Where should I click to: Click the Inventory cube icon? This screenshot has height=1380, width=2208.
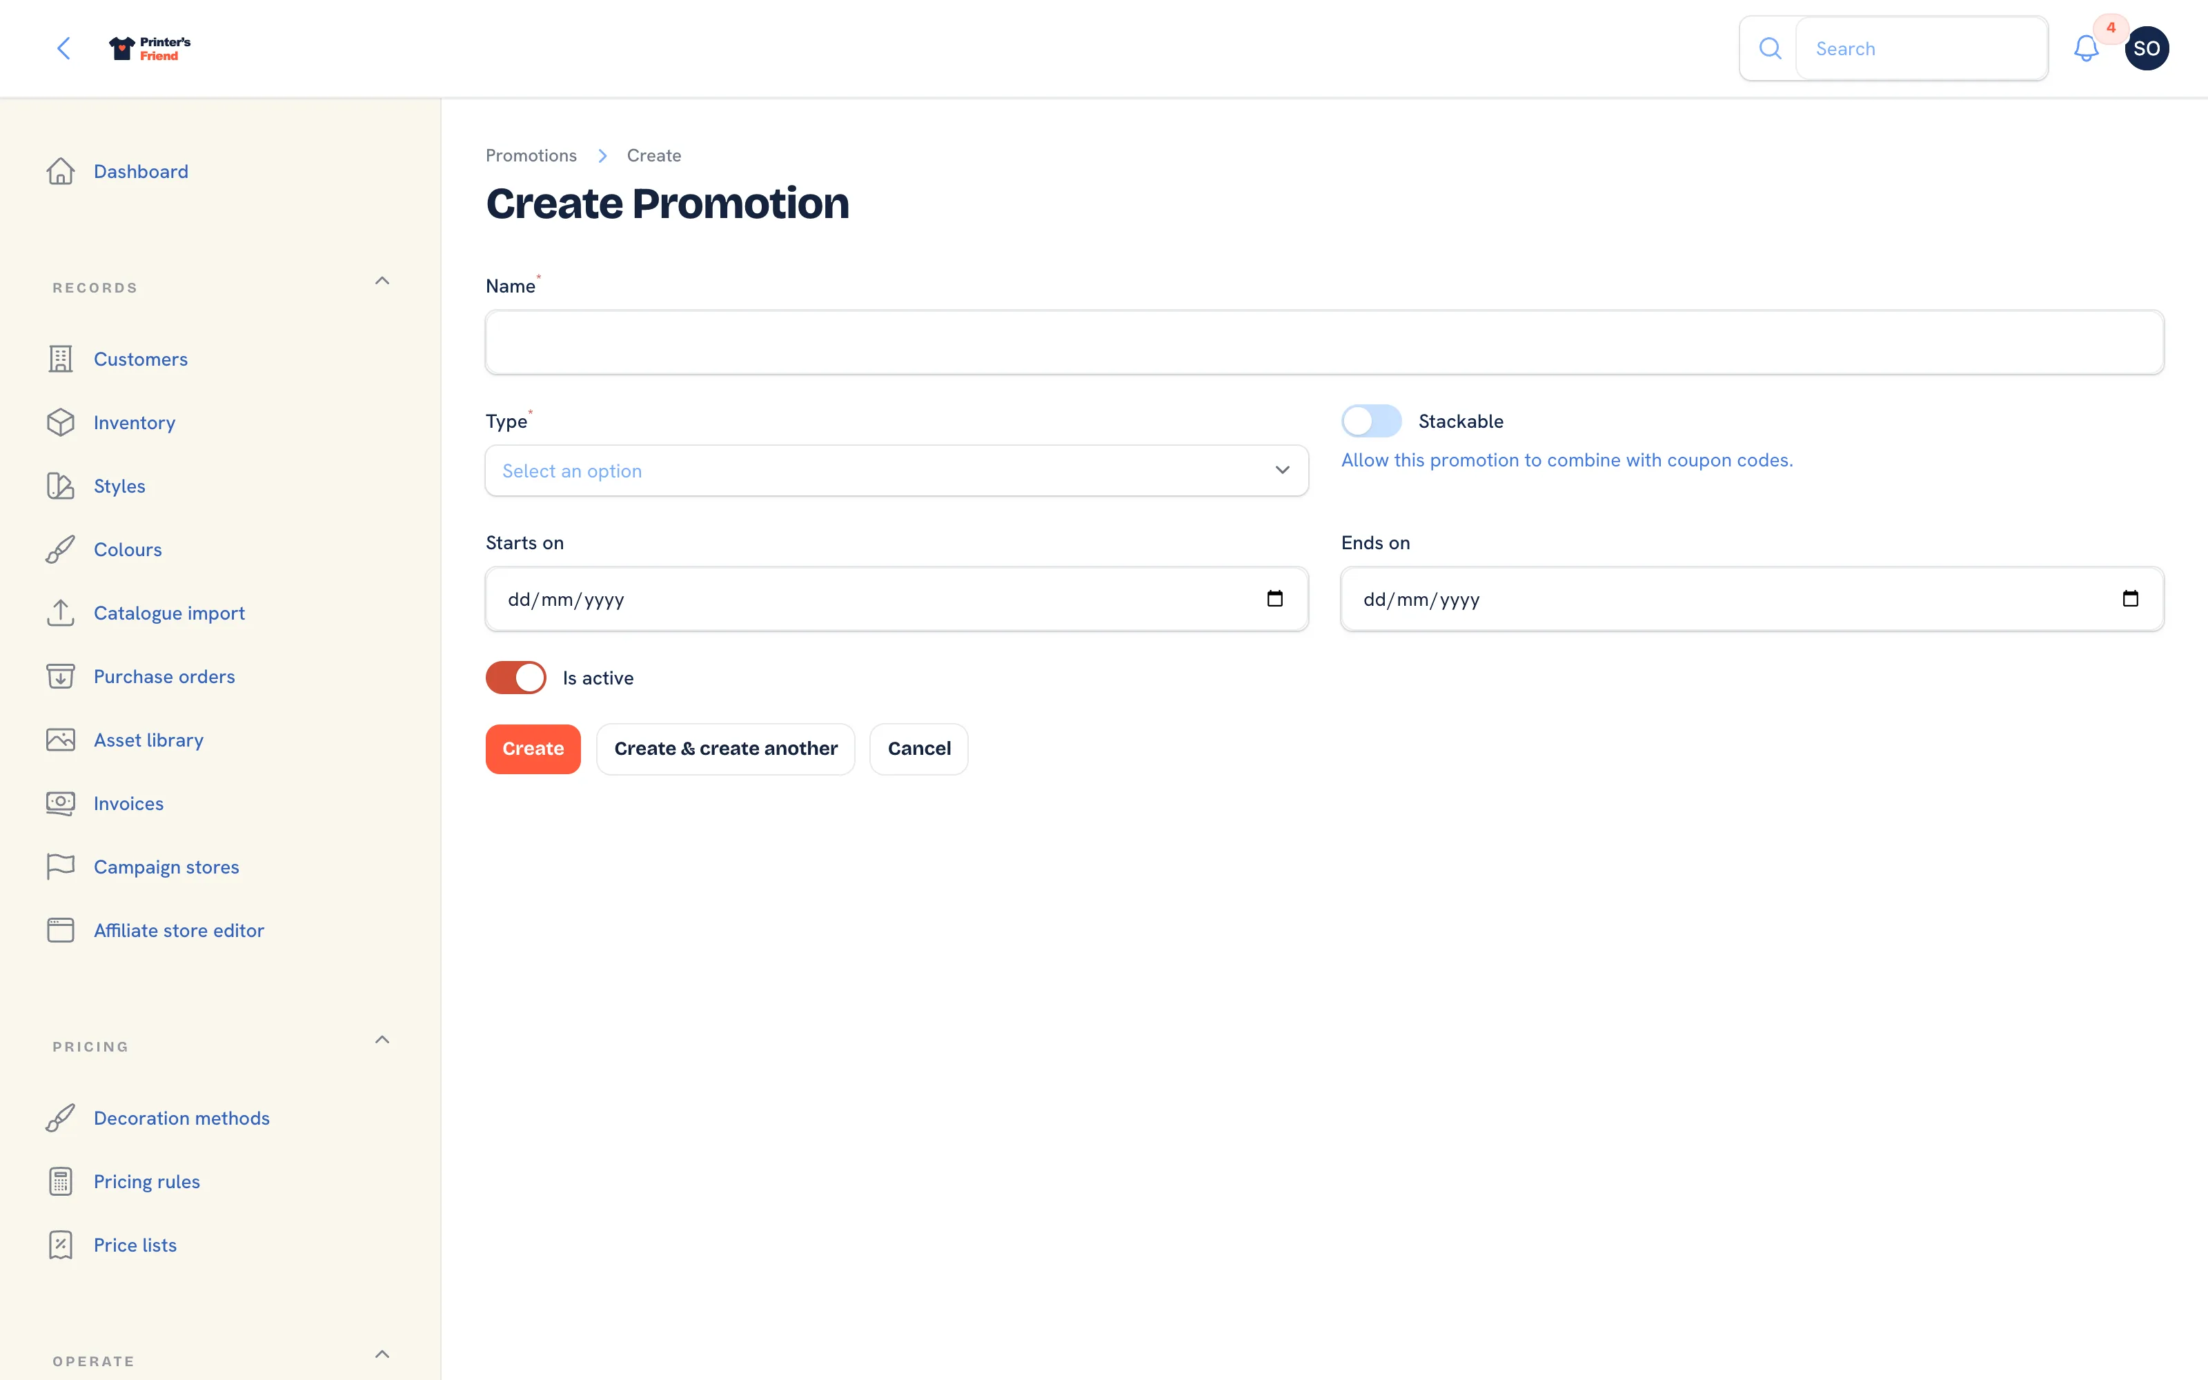point(61,422)
